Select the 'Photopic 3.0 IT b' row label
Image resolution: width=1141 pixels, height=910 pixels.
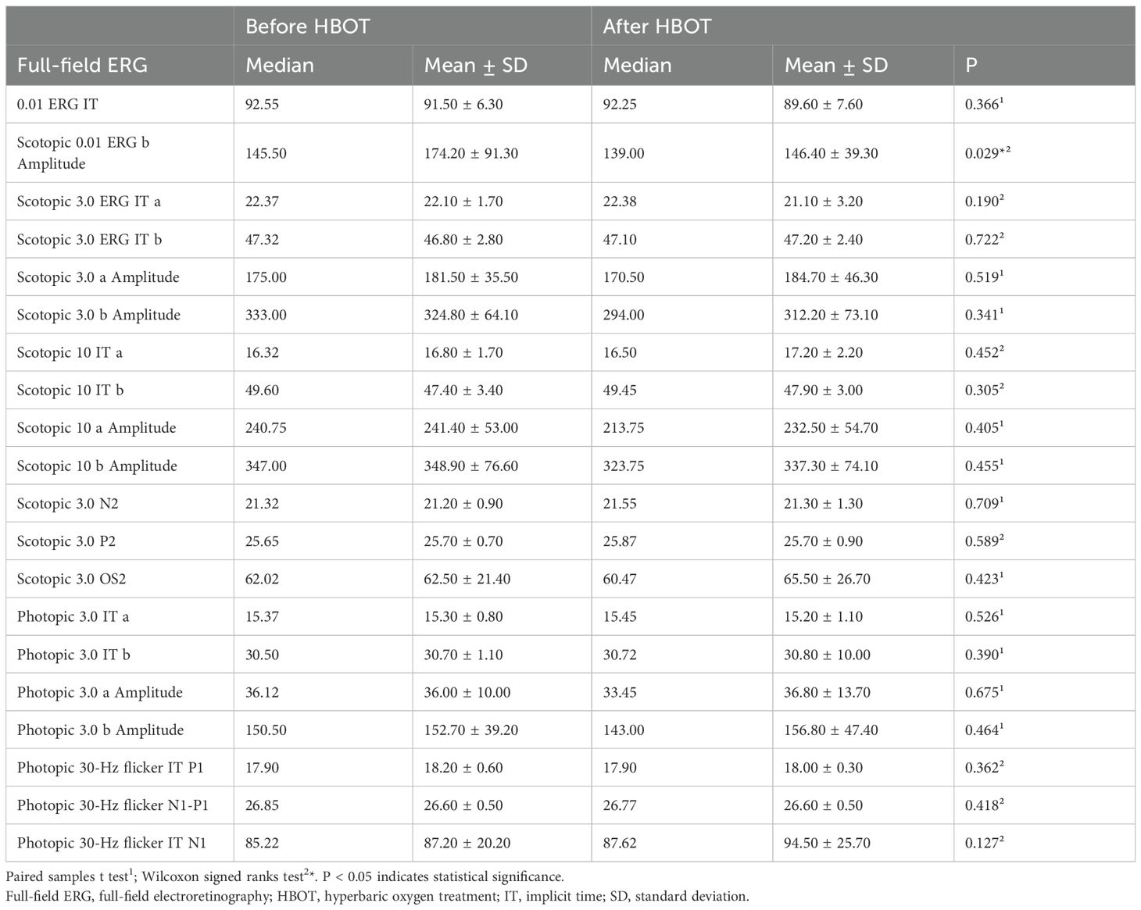tap(73, 655)
